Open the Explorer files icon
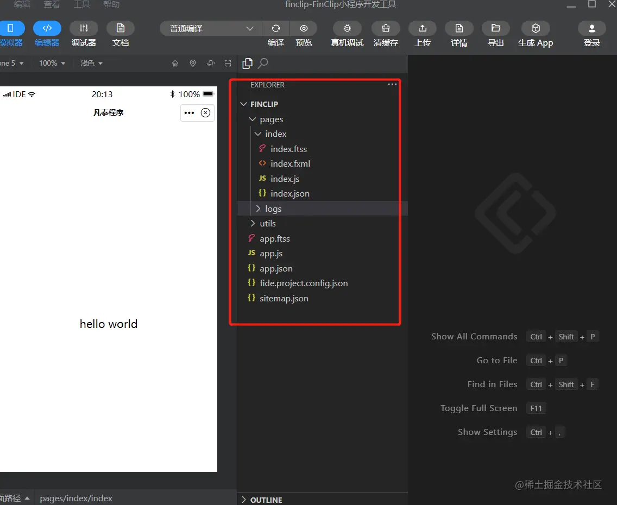The width and height of the screenshot is (617, 505). [248, 64]
